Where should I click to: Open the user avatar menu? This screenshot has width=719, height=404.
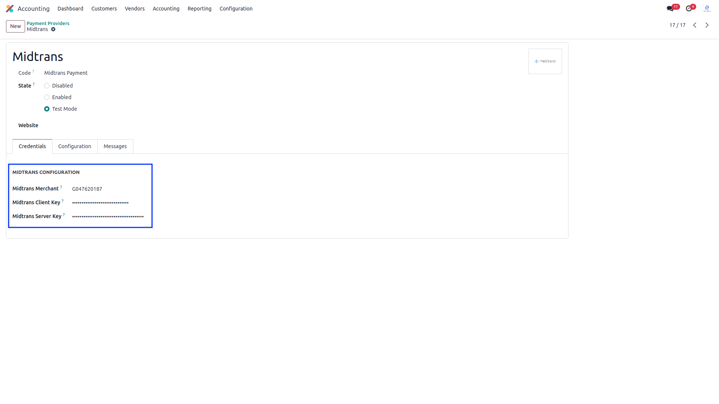tap(707, 8)
